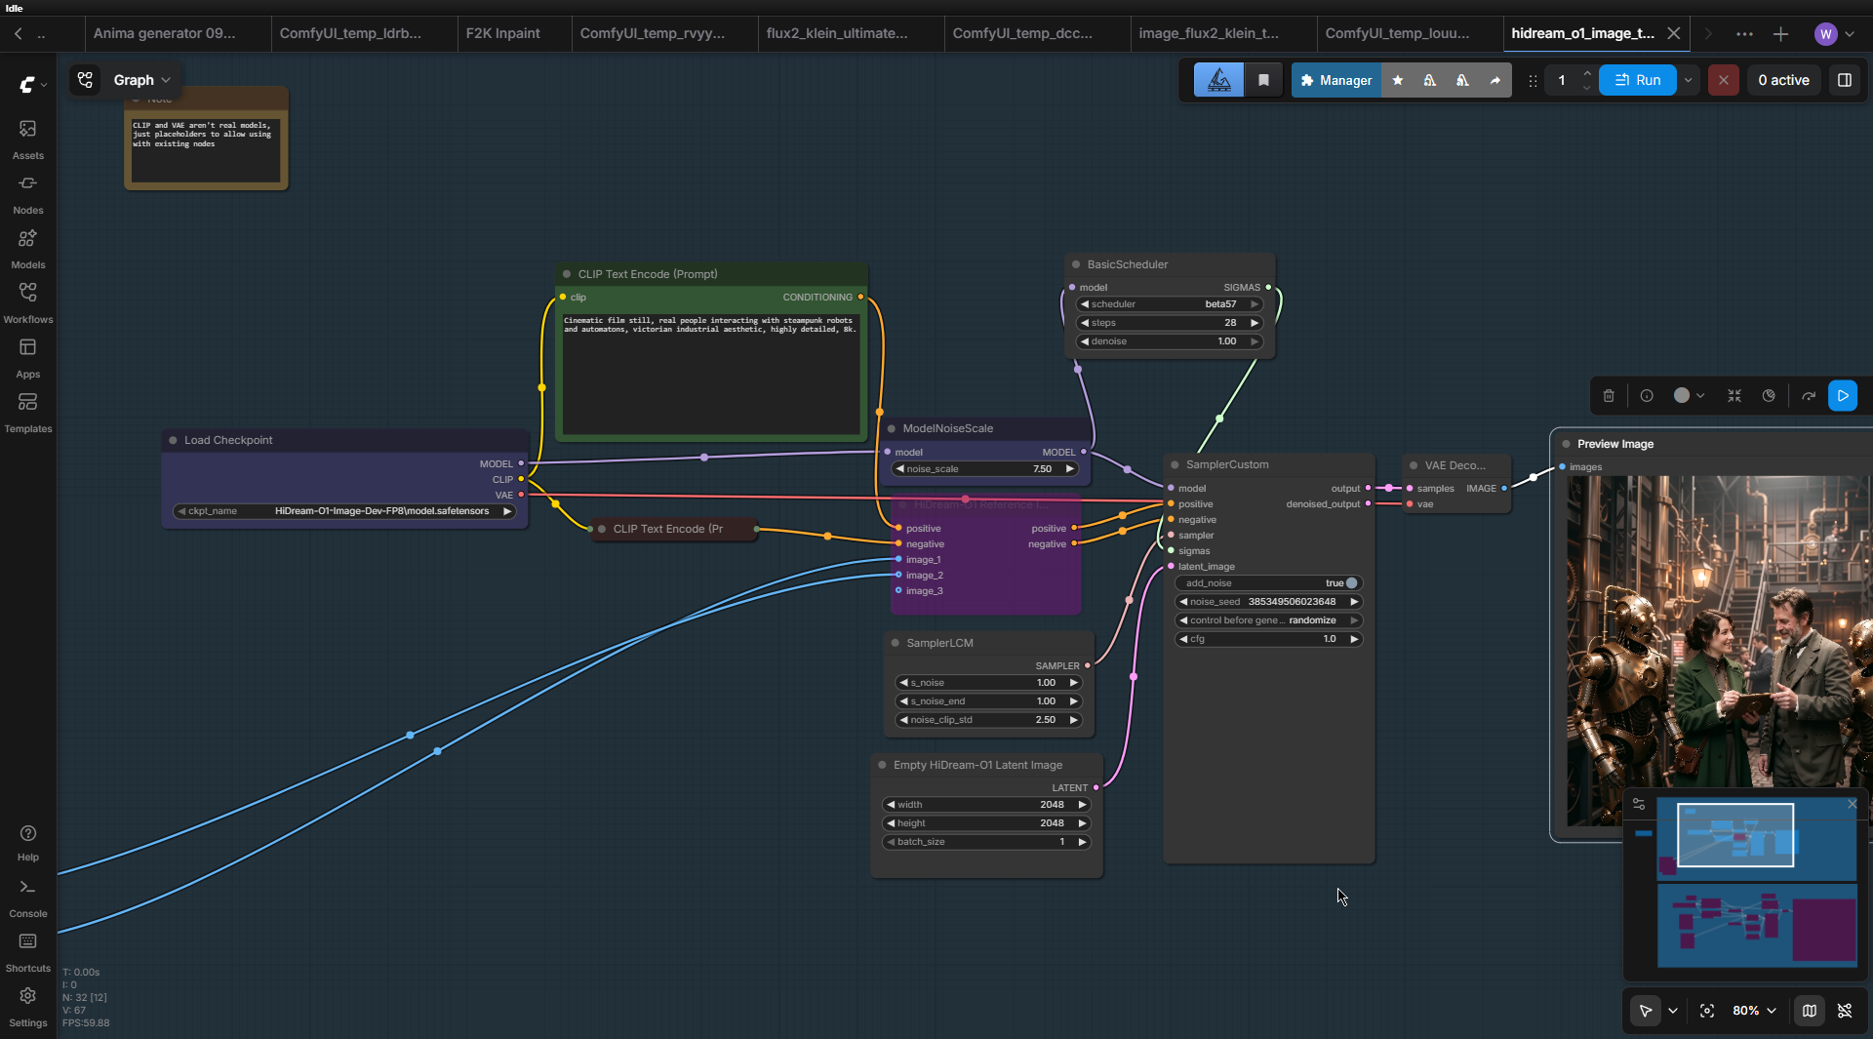
Task: Switch to ComfyUI_temp_louu tab
Action: click(x=1397, y=33)
